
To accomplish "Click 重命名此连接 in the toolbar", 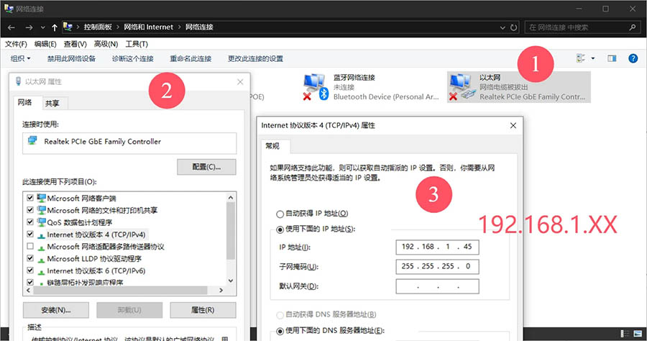I will pyautogui.click(x=191, y=58).
